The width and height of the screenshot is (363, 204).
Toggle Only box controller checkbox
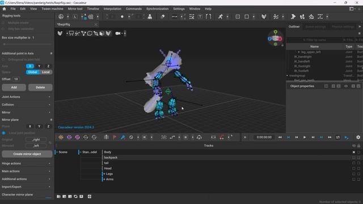tap(3, 29)
